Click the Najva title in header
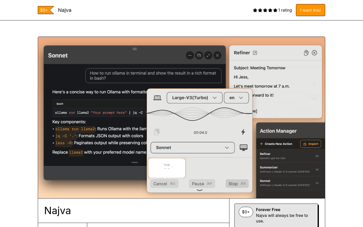363x227 pixels. (65, 10)
